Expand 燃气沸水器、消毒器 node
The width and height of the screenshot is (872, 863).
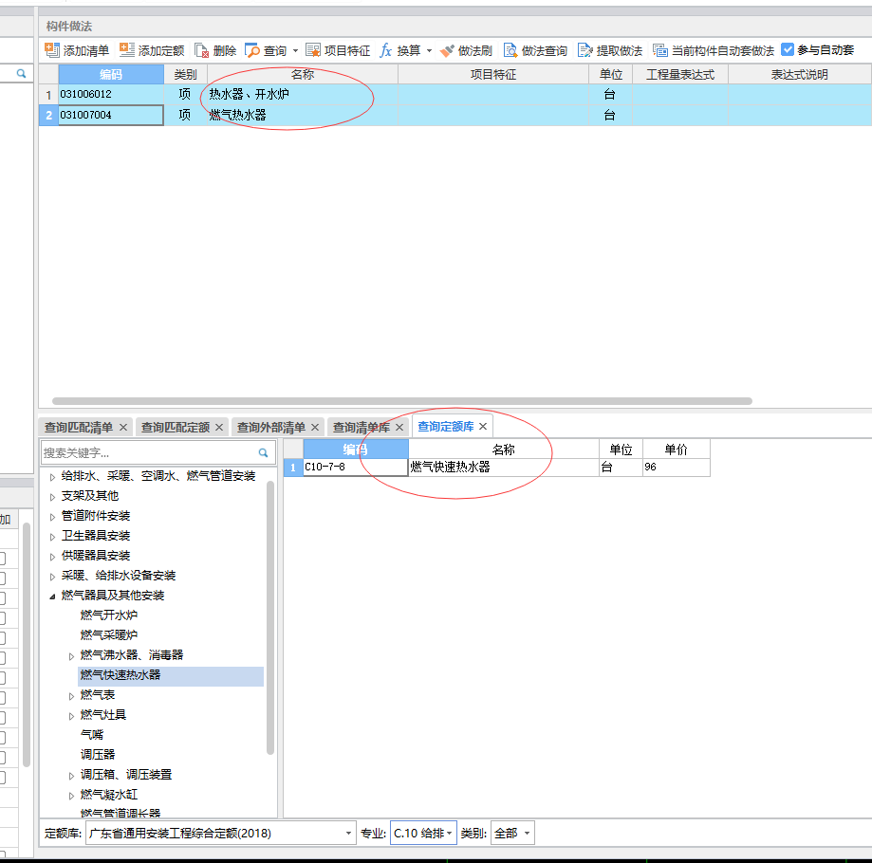click(x=71, y=656)
